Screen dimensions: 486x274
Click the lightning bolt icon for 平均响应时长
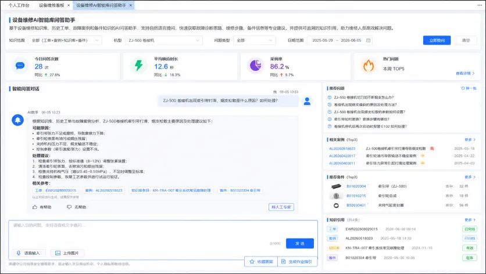[x=138, y=66]
